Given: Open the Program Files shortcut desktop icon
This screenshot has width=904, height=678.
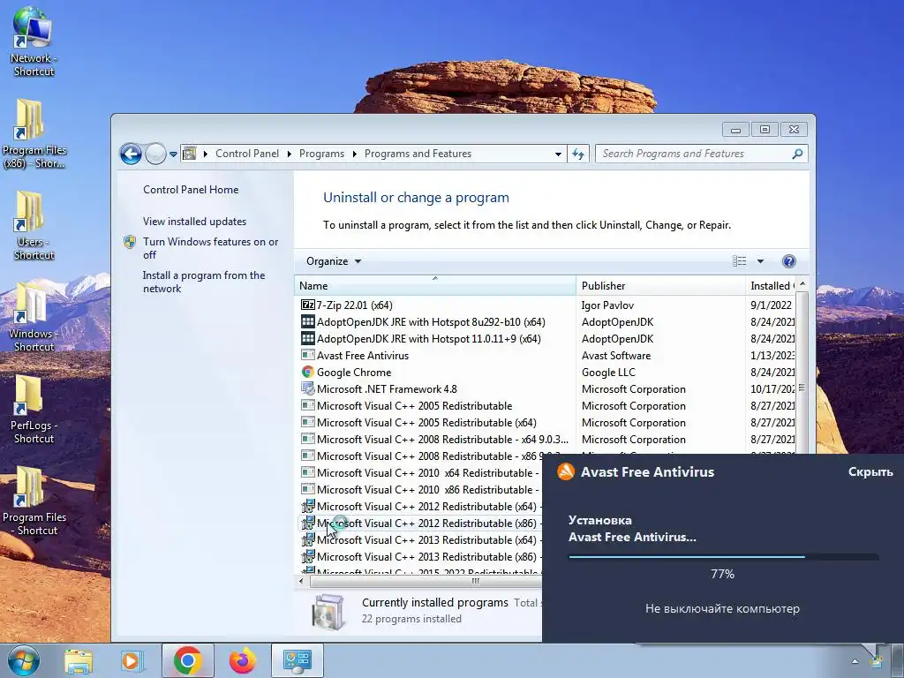Looking at the screenshot, I should [x=34, y=501].
